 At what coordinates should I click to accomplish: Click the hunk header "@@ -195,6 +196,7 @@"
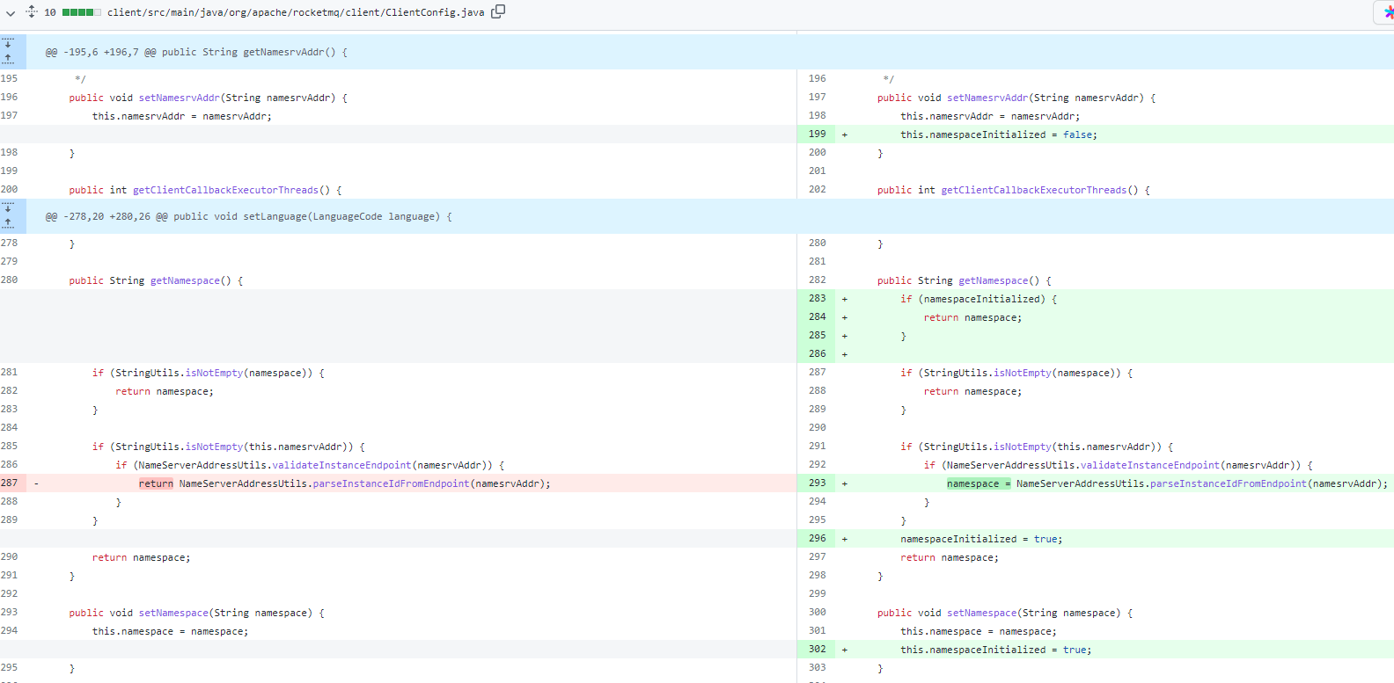100,53
